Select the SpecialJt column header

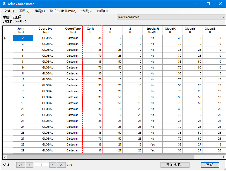pos(152,30)
